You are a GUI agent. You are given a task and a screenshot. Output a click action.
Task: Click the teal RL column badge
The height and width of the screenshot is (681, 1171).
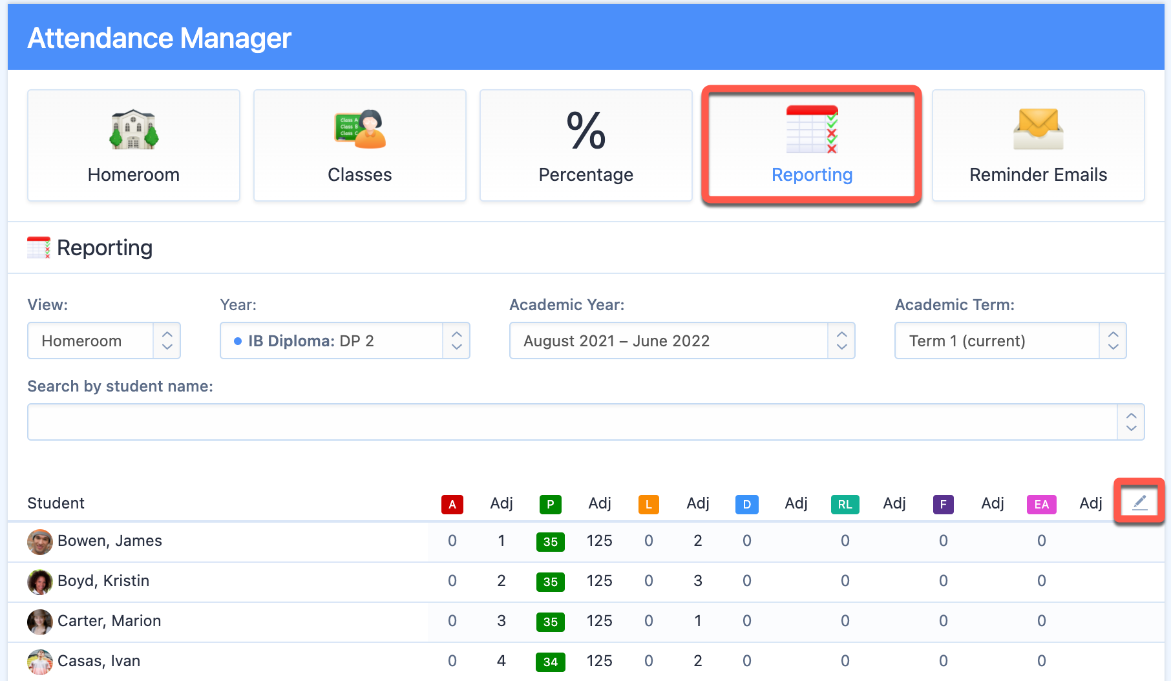[x=845, y=504]
